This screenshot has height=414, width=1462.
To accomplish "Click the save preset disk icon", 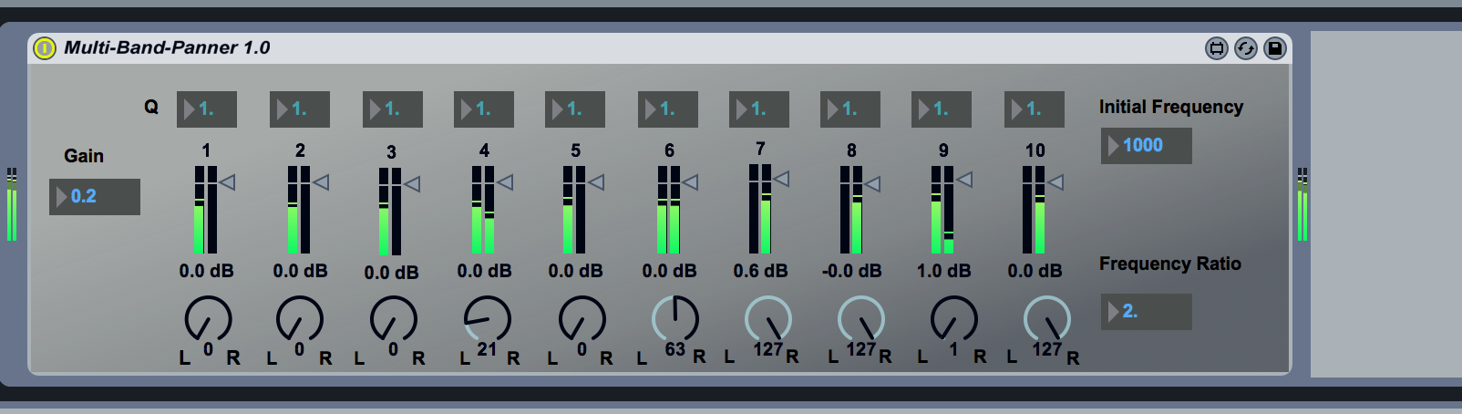I will (1275, 48).
